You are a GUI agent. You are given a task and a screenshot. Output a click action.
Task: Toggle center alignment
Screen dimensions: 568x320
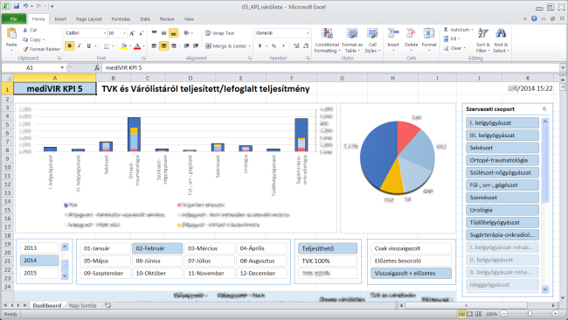coord(163,46)
